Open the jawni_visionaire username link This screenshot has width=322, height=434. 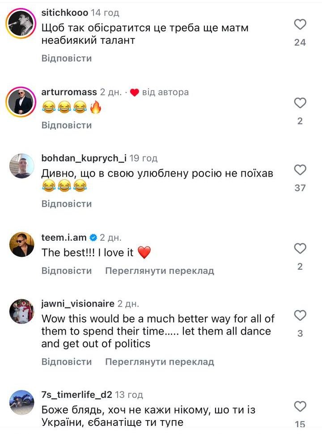(x=78, y=304)
